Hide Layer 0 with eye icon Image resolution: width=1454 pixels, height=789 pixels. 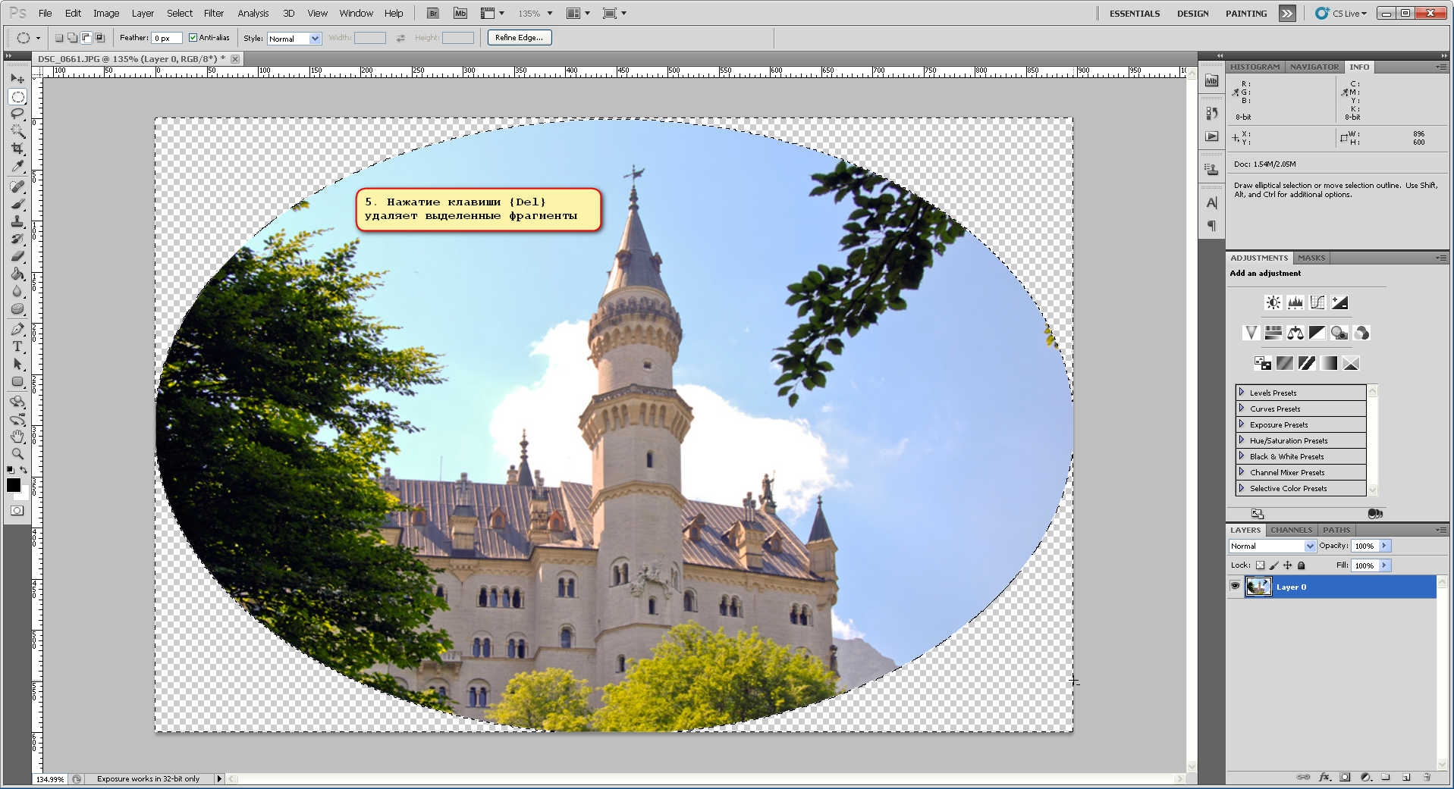pyautogui.click(x=1235, y=586)
